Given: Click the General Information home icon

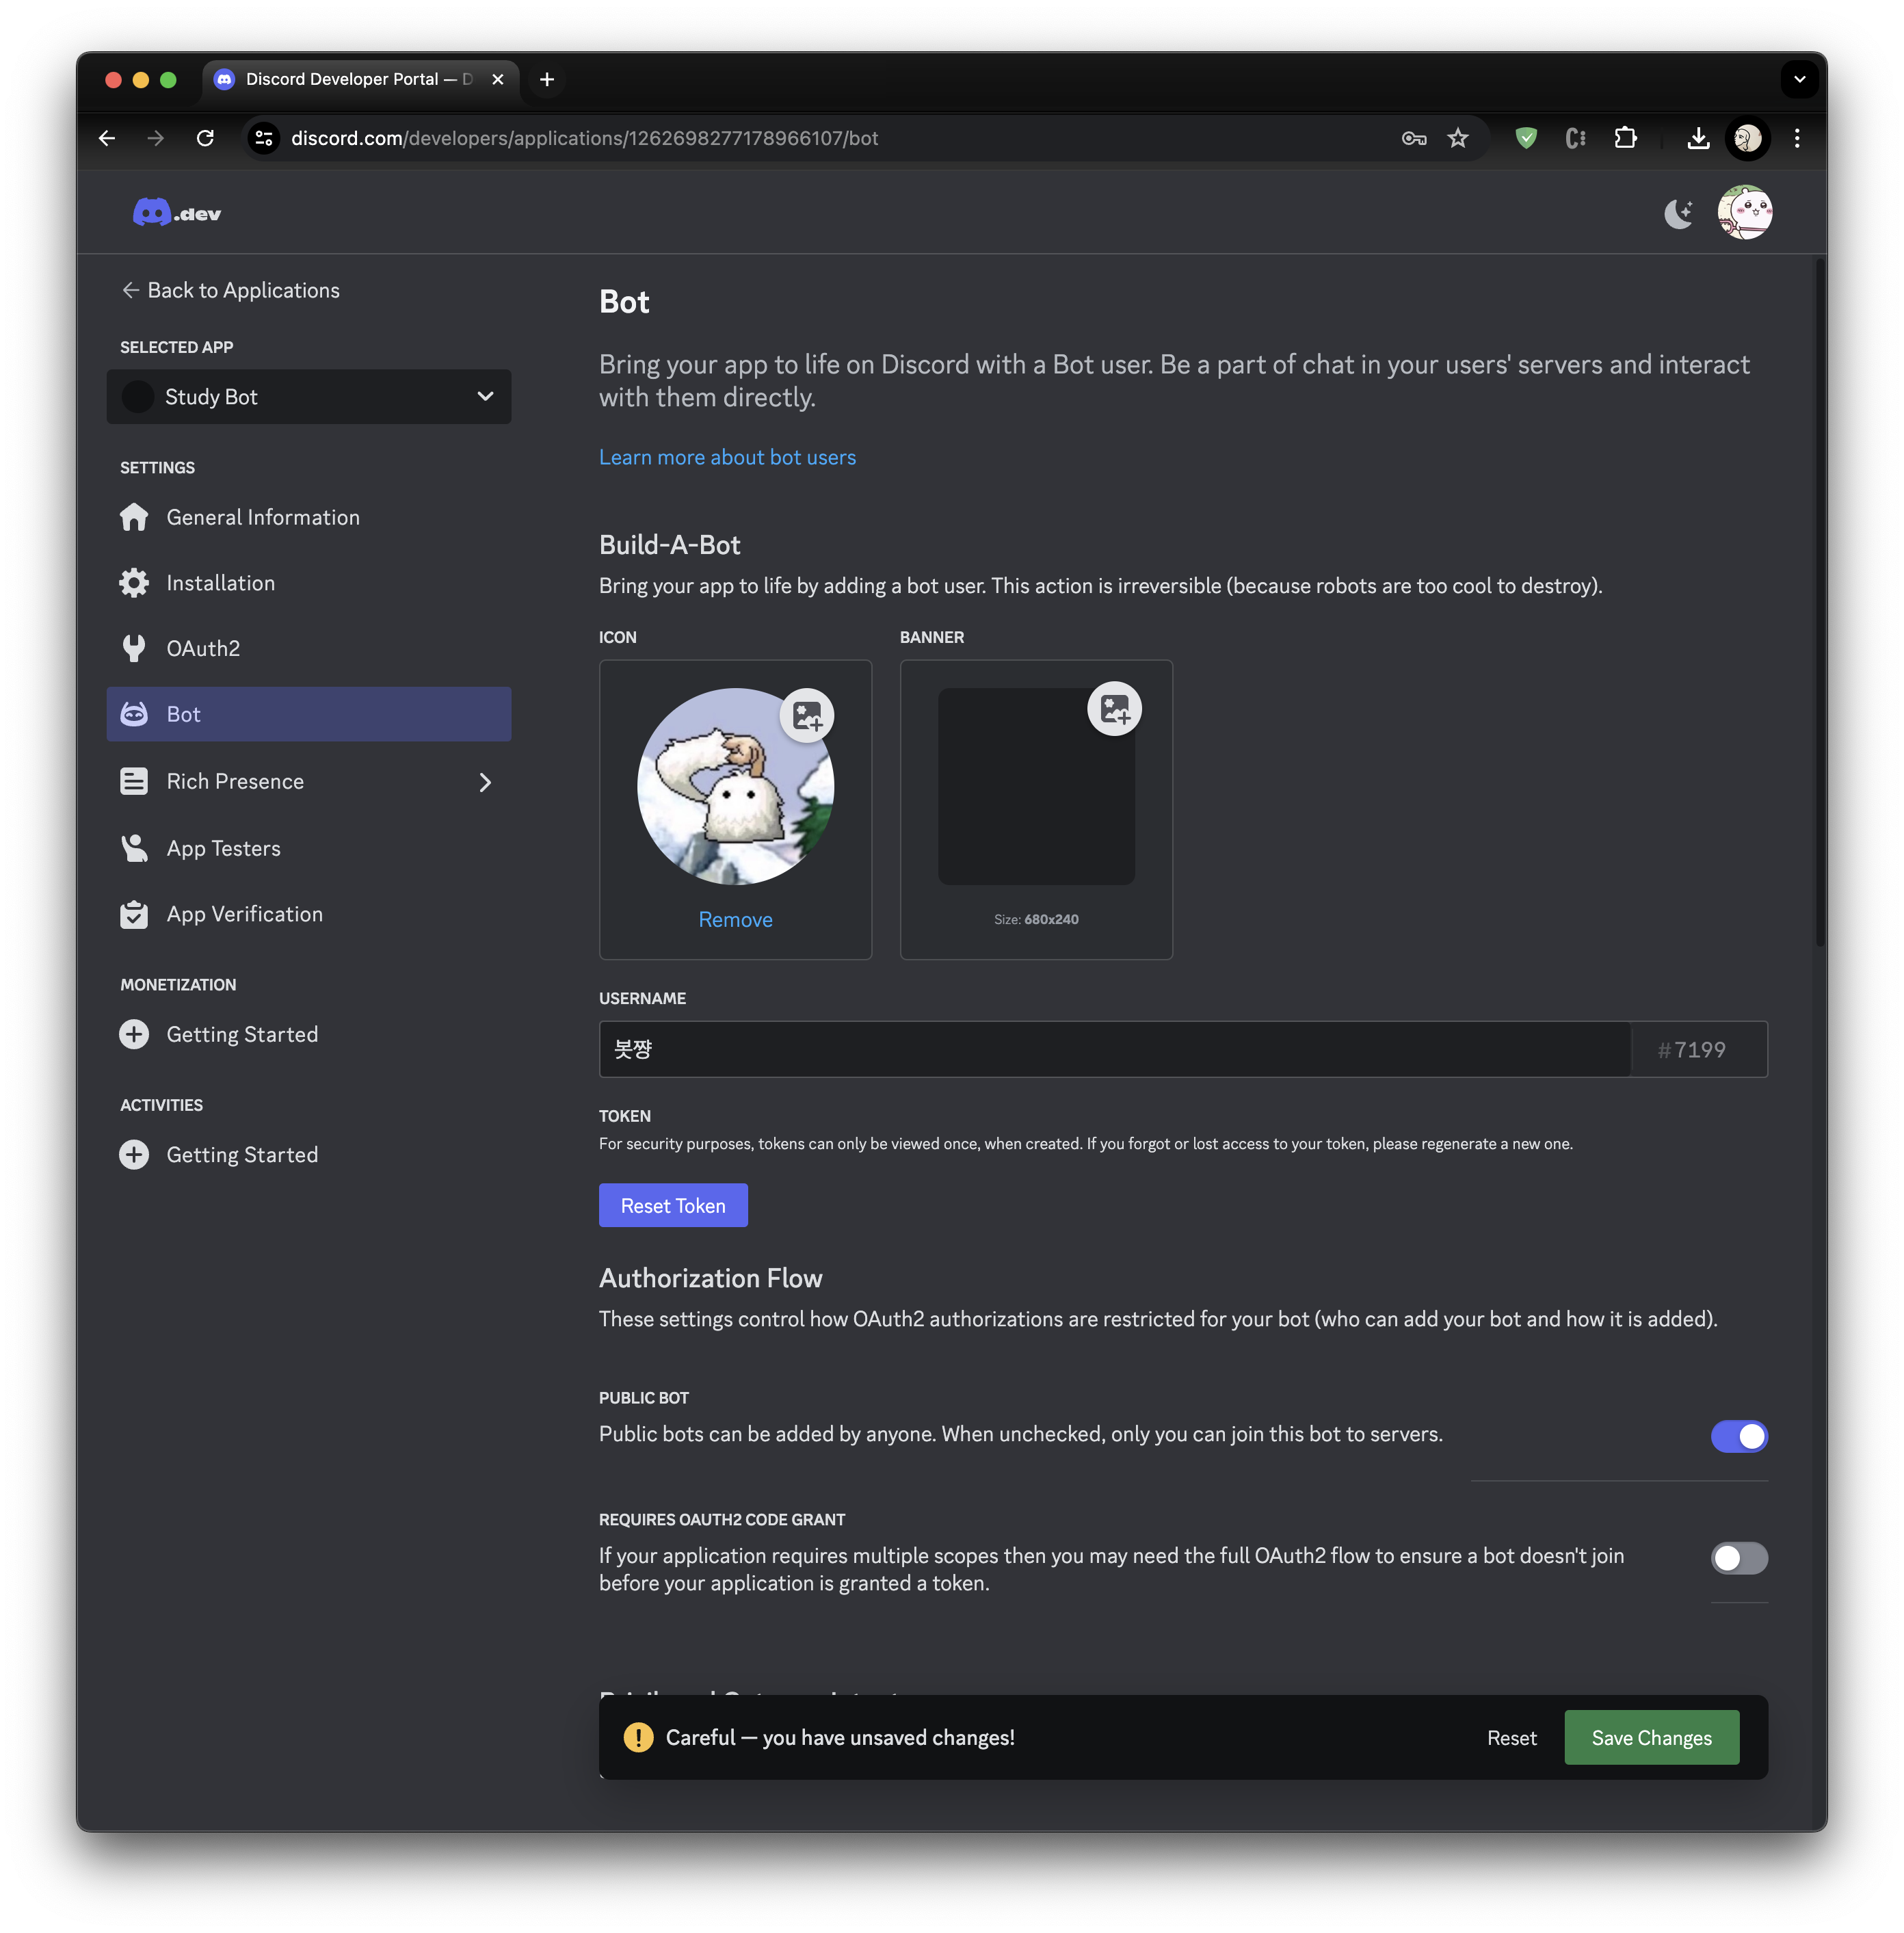Looking at the screenshot, I should pos(134,517).
